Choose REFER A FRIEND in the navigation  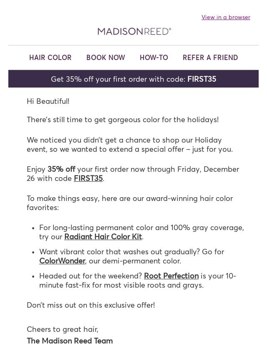[x=210, y=58]
